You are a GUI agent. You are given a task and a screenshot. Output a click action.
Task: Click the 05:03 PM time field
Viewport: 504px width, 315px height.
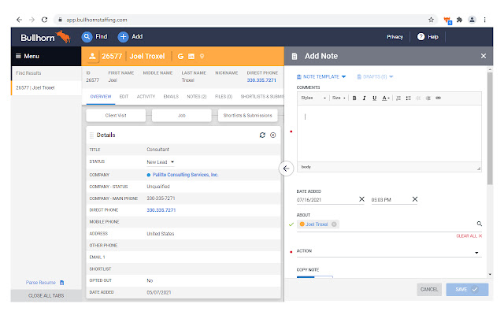point(391,200)
